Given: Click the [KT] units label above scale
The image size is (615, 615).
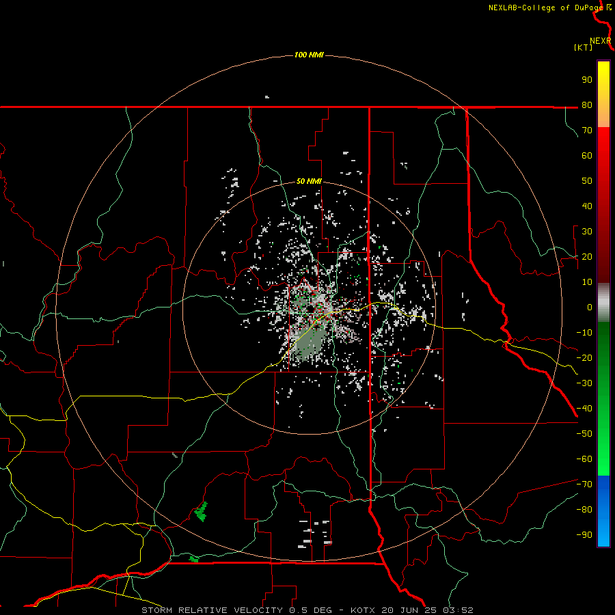Looking at the screenshot, I should click(x=584, y=47).
